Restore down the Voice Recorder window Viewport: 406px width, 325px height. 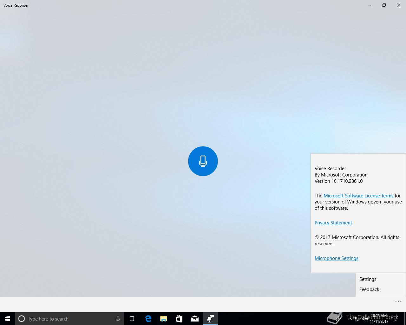[384, 5]
